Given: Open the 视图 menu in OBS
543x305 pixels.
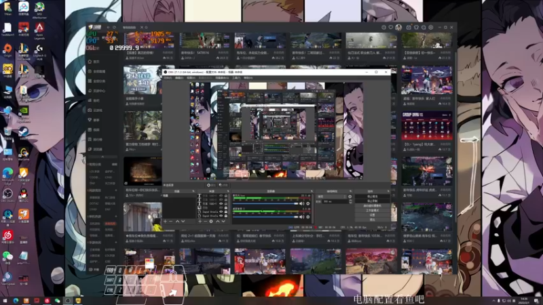Looking at the screenshot, I should point(191,78).
